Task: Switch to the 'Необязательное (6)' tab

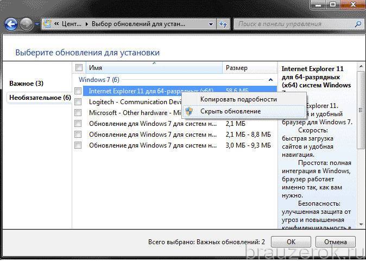Action: pos(40,98)
